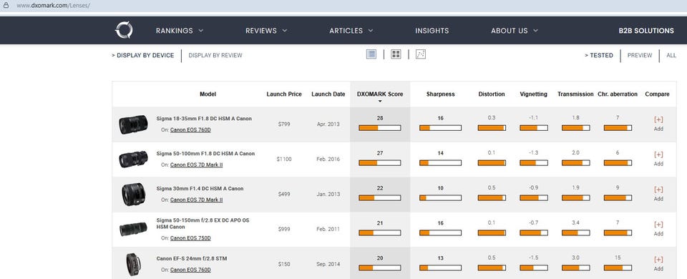Open Canon EOS 760D link under Canon EF-S 24mm
The height and width of the screenshot is (279, 687).
coord(190,270)
